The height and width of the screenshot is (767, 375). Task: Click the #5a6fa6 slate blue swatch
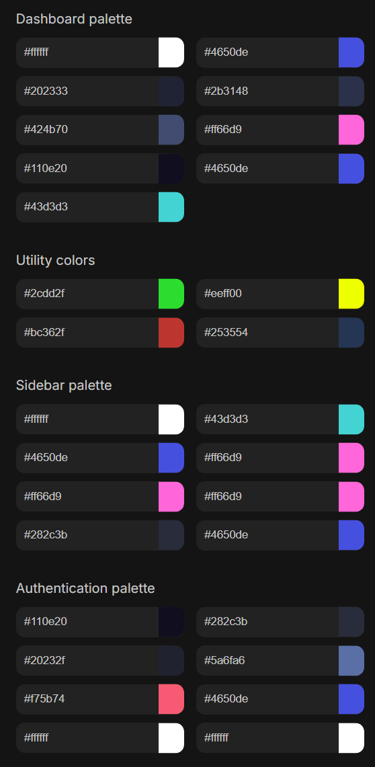click(x=351, y=660)
